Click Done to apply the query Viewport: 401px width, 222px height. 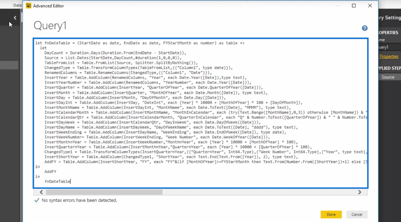click(331, 215)
